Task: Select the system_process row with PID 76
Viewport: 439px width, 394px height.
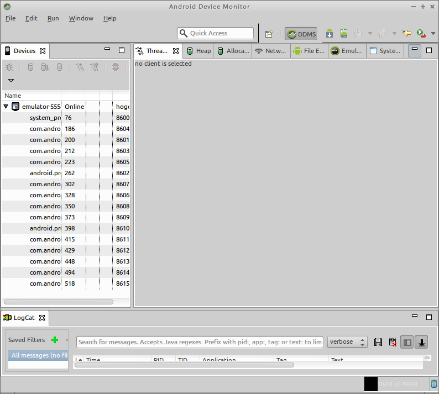Action: click(x=45, y=118)
